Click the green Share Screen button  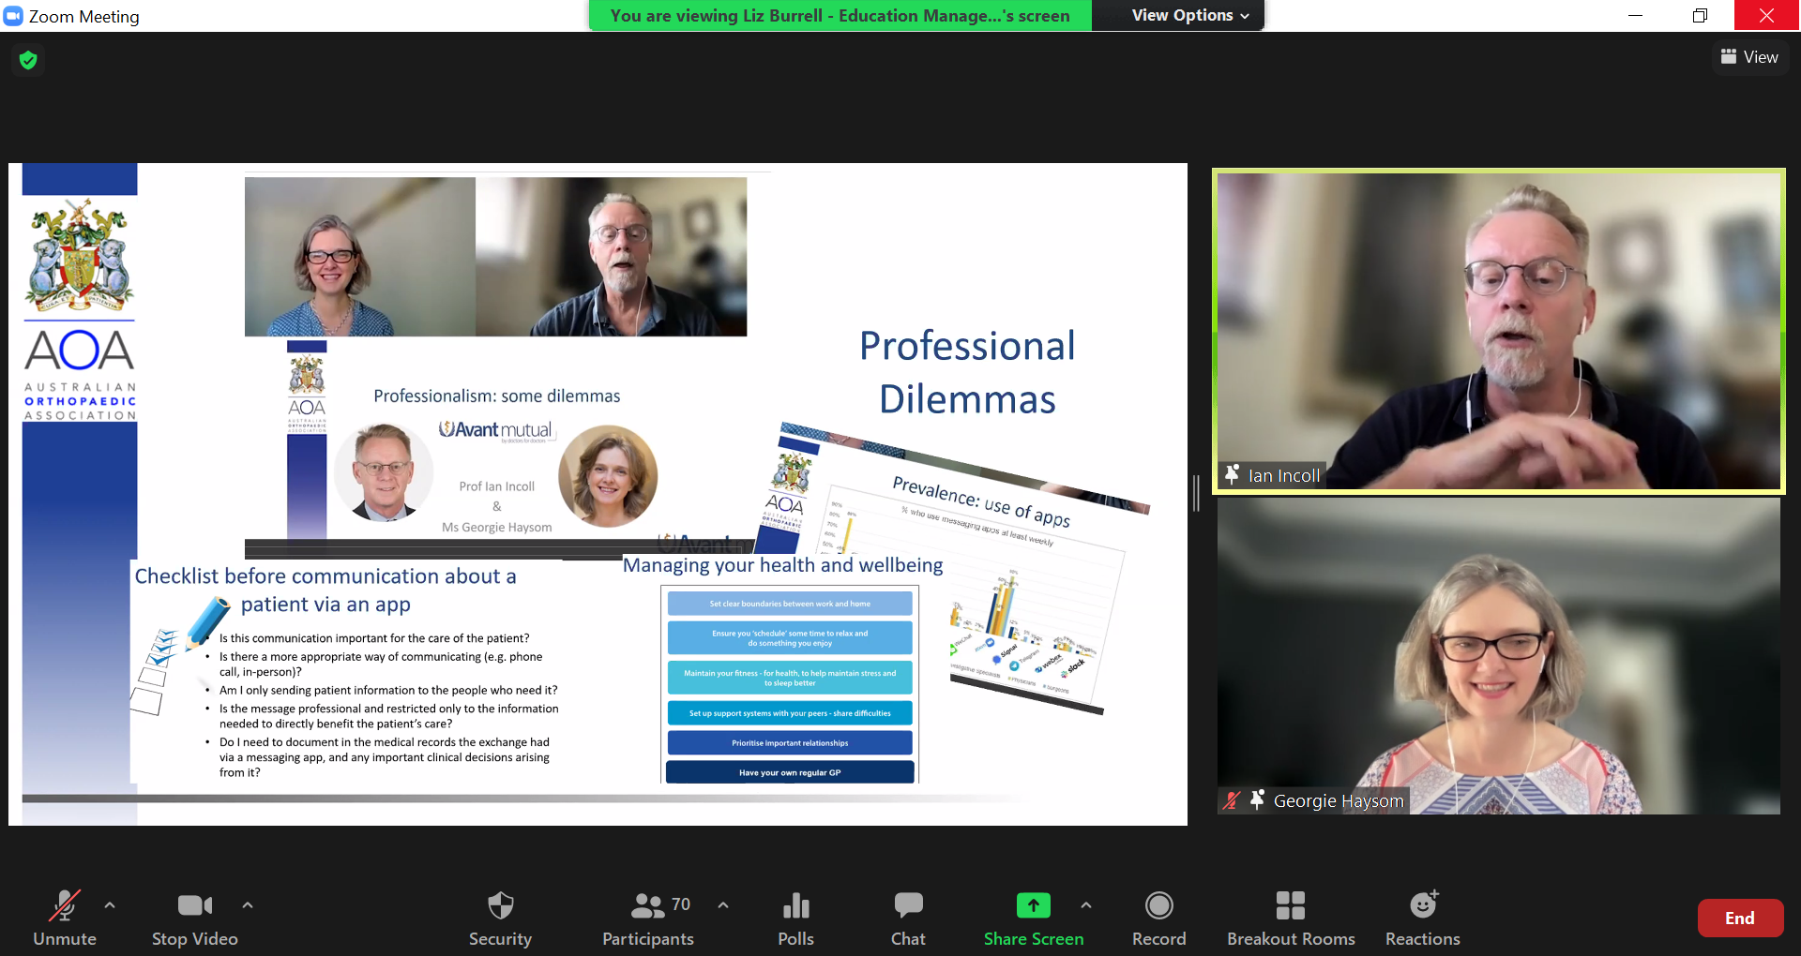tap(1034, 918)
